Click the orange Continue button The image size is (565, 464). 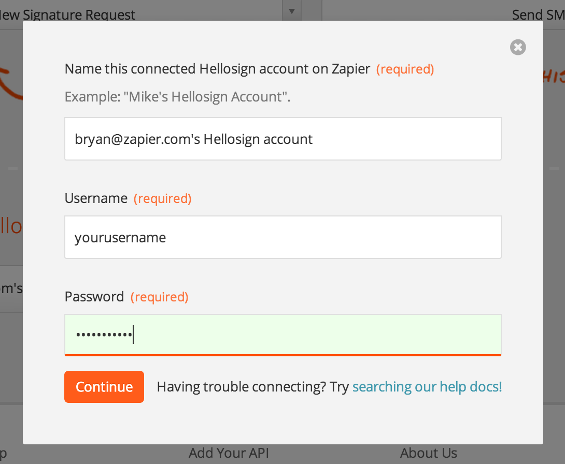(x=104, y=387)
